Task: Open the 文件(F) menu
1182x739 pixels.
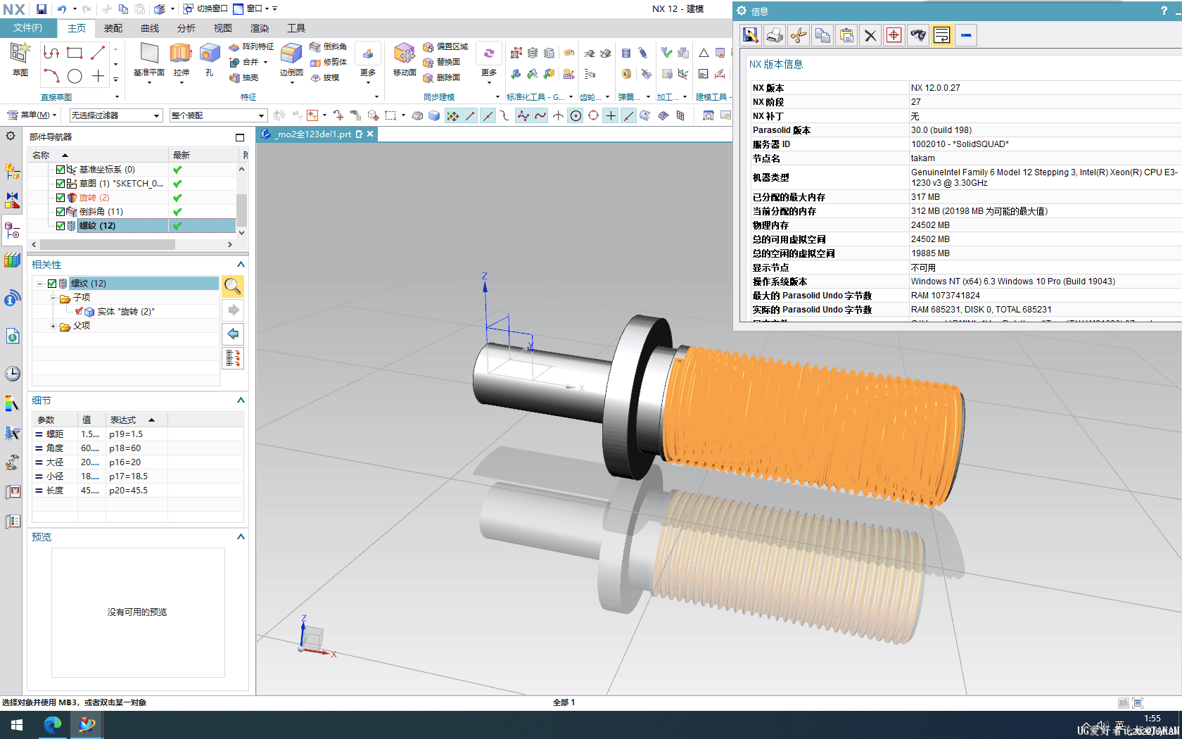Action: 28,28
